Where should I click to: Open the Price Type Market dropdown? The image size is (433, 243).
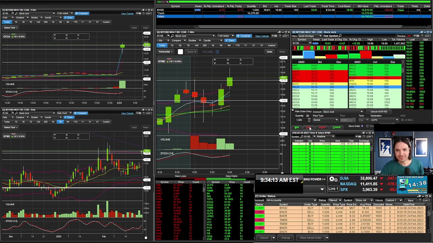click(x=325, y=120)
